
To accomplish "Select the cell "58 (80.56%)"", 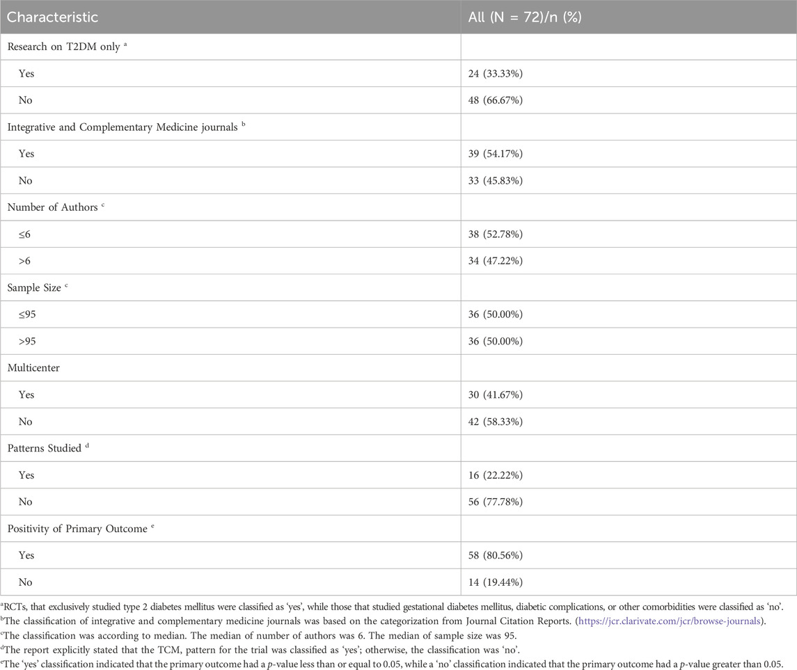I will coord(495,555).
